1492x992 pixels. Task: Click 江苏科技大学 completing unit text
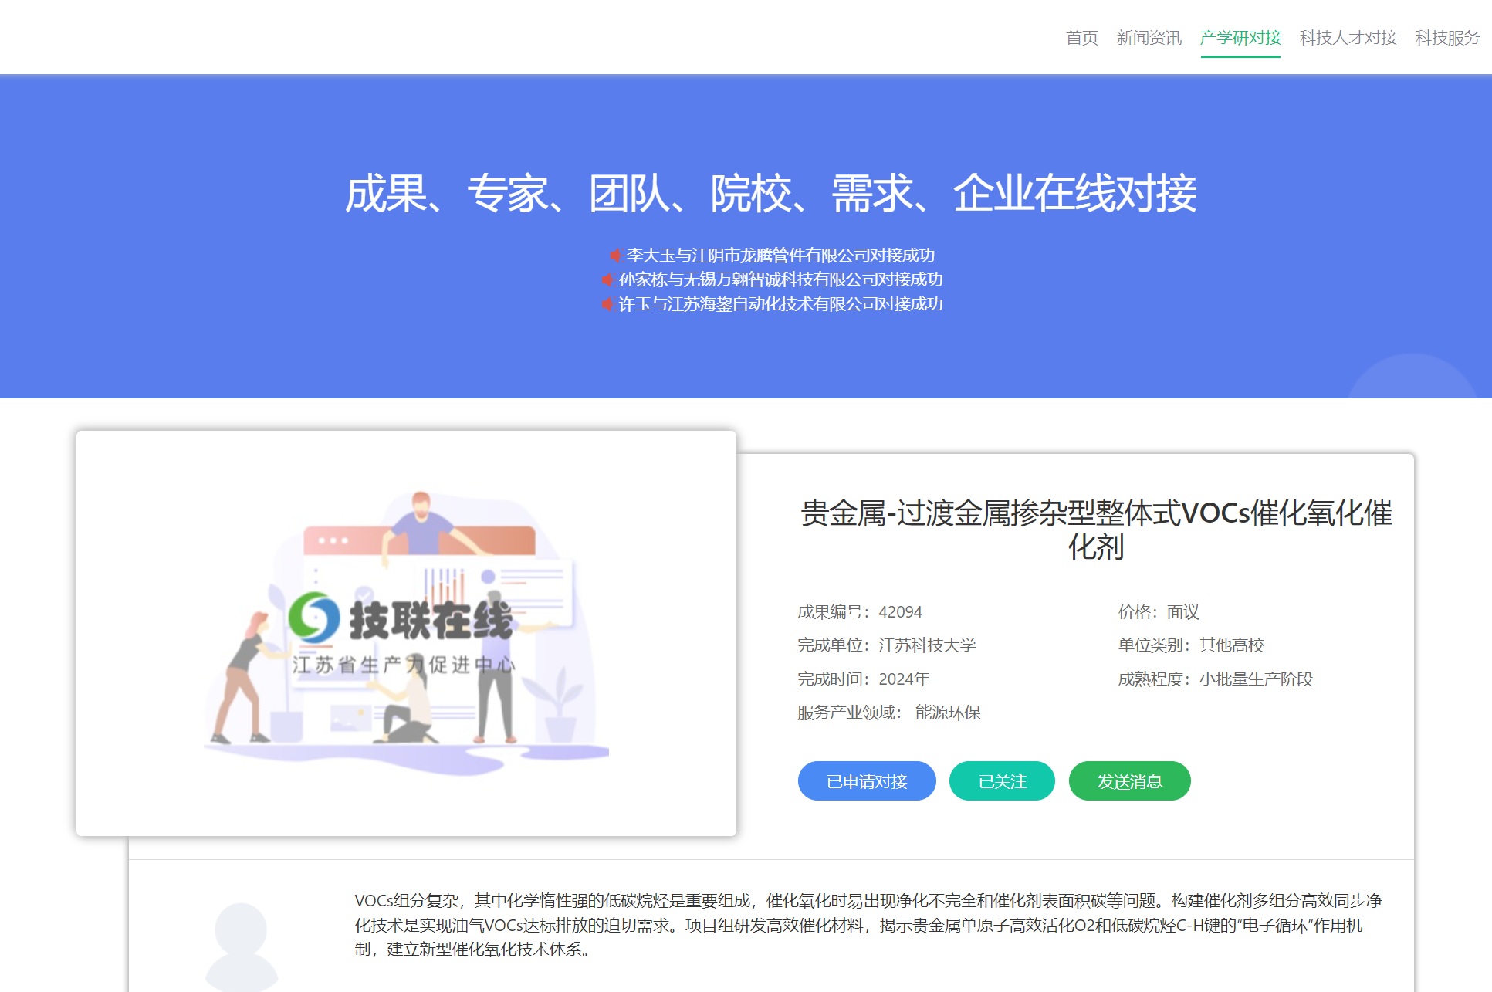[927, 645]
